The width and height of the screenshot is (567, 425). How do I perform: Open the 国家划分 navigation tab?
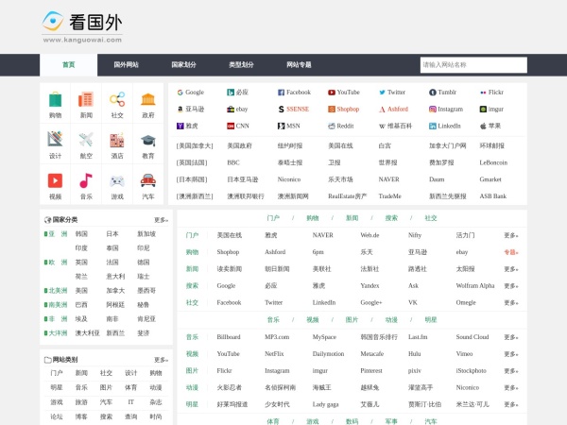click(183, 65)
